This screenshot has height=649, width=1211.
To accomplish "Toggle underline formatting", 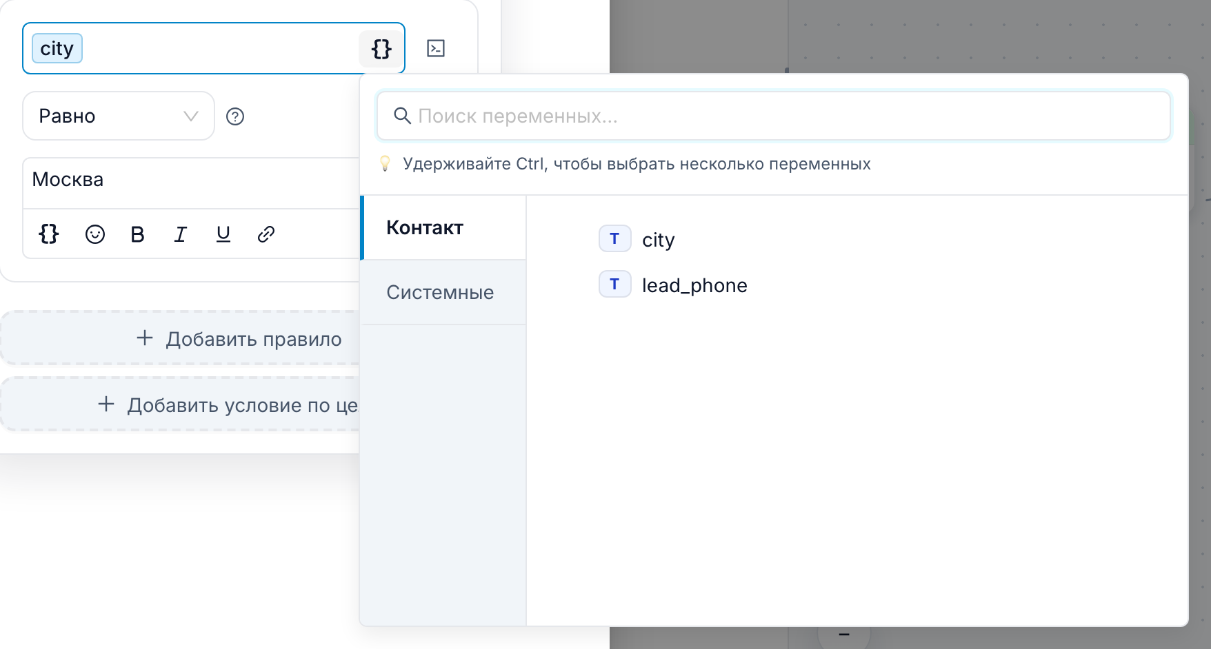I will 223,234.
